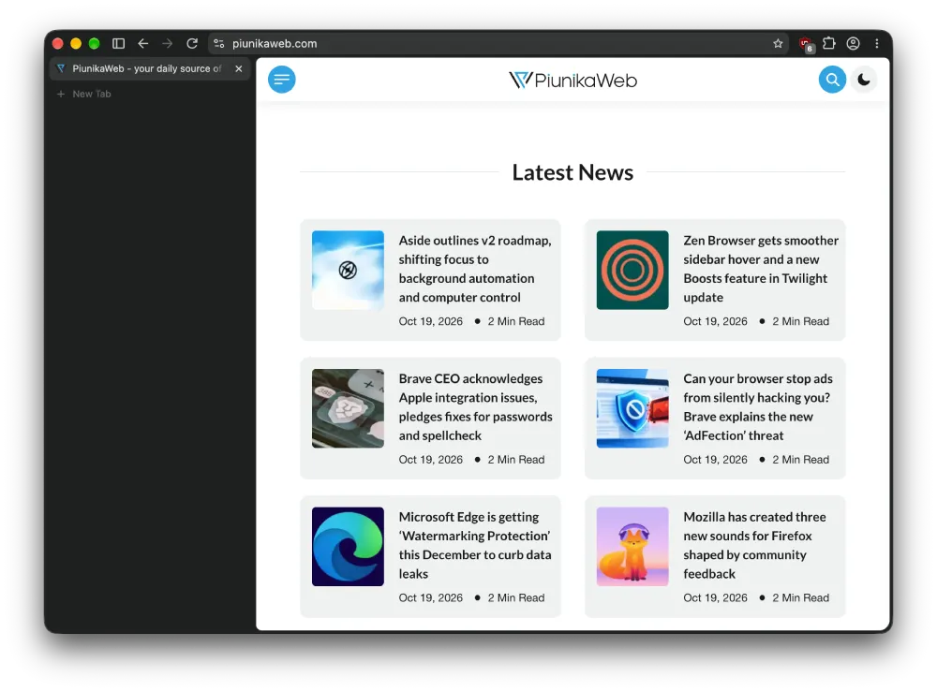
Task: Open site information icon in address bar
Action: click(218, 44)
